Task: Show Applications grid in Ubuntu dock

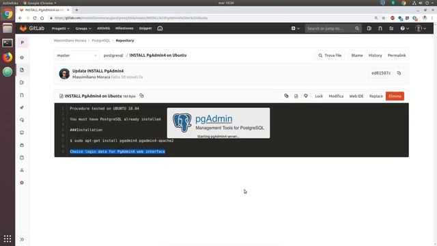Action: (x=8, y=238)
